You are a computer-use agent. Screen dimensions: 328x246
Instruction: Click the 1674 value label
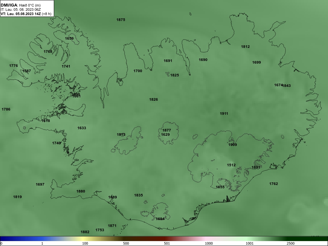click(x=278, y=85)
